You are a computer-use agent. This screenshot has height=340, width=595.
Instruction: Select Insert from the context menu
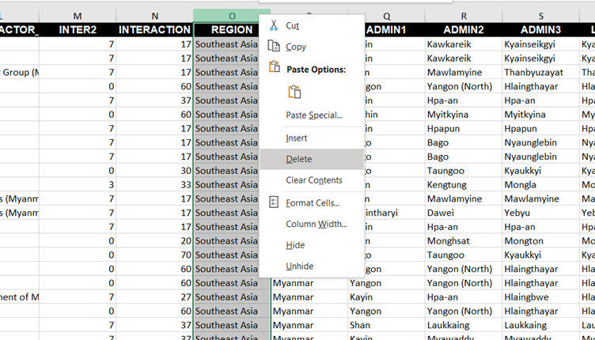point(297,138)
